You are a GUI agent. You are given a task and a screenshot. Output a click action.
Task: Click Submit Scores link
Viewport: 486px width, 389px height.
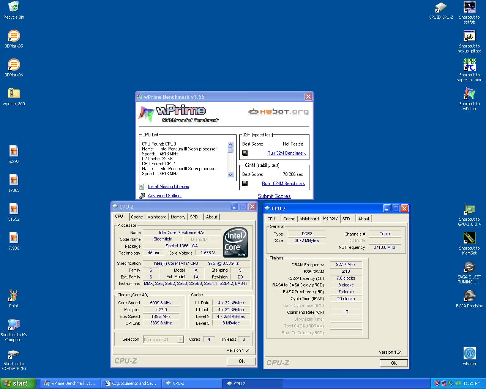(274, 196)
